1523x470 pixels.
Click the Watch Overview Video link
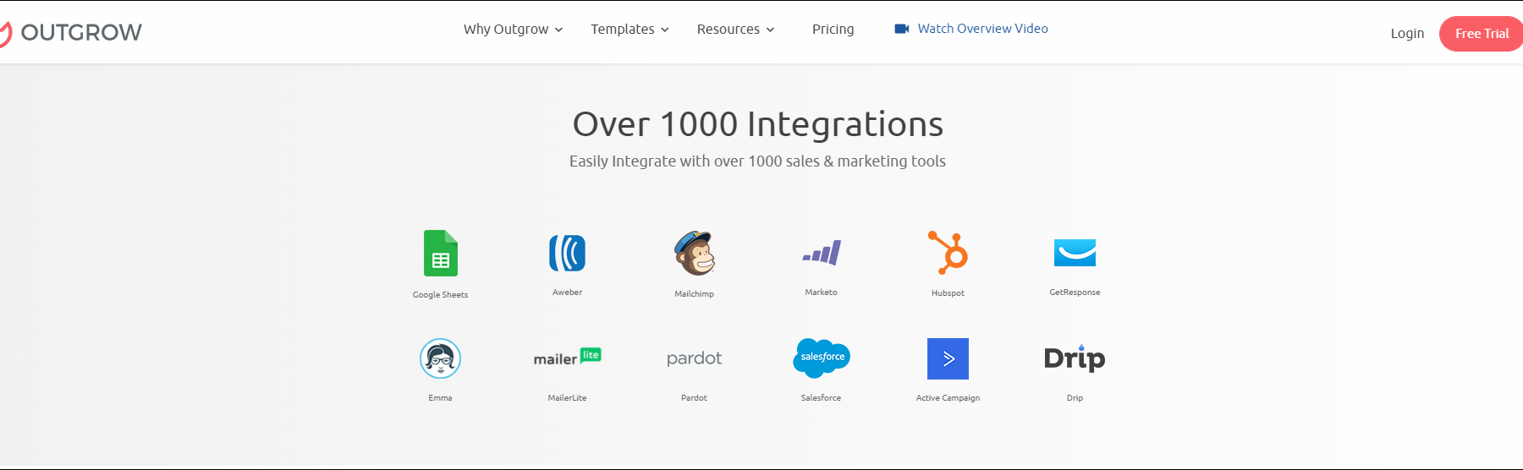(x=971, y=29)
